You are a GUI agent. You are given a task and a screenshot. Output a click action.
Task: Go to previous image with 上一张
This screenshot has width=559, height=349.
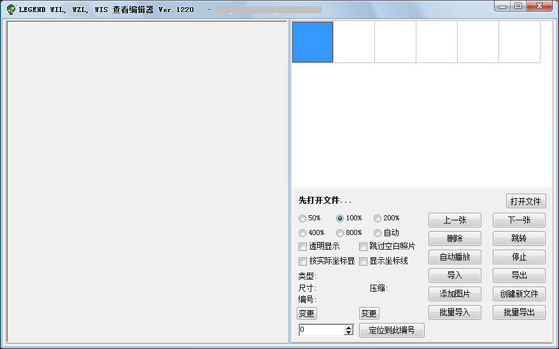[x=455, y=220]
